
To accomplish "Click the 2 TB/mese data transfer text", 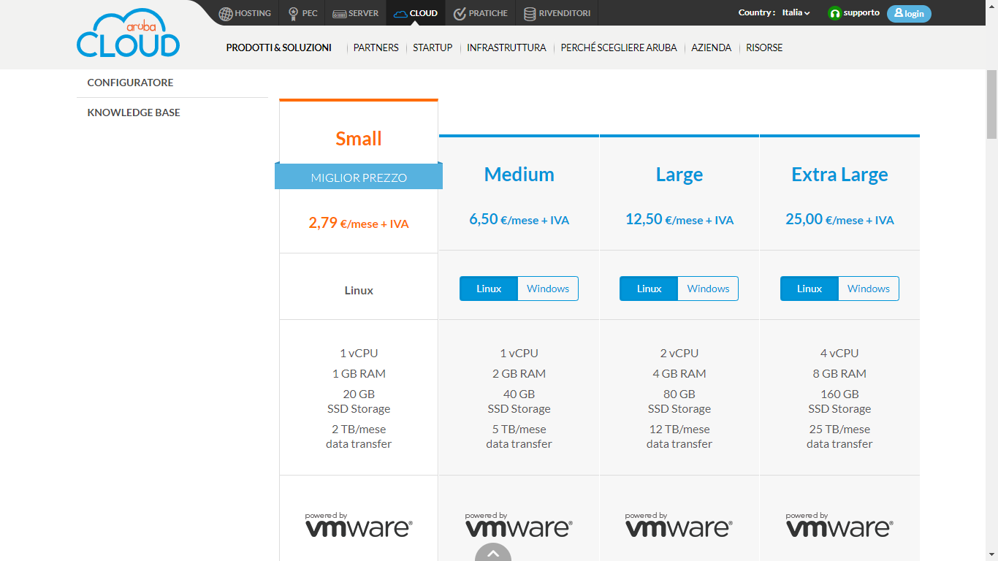I will (359, 436).
